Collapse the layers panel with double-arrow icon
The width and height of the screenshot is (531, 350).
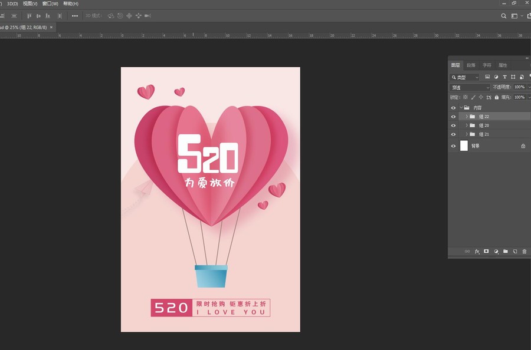[527, 58]
